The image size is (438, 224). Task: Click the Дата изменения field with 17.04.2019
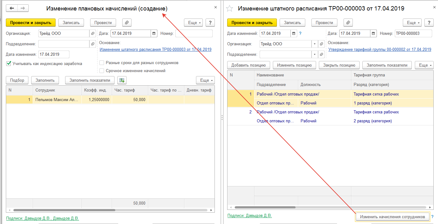(54, 55)
